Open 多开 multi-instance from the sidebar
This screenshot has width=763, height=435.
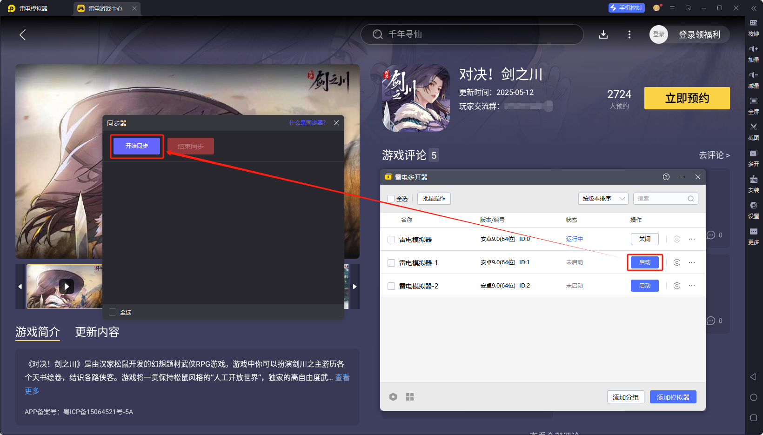pos(754,158)
